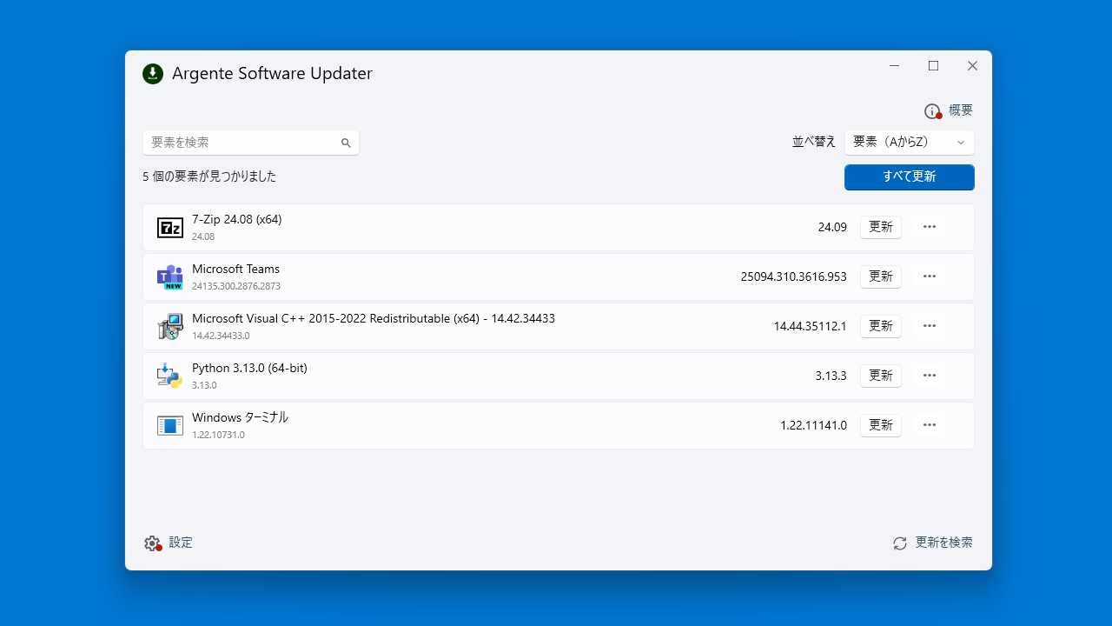Click すべて更新 button
Screen dimensions: 1112x626
tap(910, 176)
